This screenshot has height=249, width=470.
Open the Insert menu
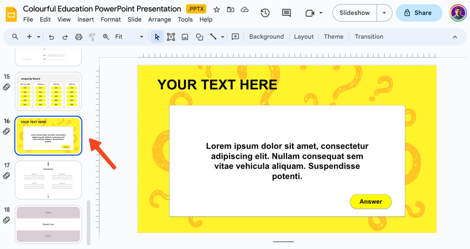pos(86,19)
